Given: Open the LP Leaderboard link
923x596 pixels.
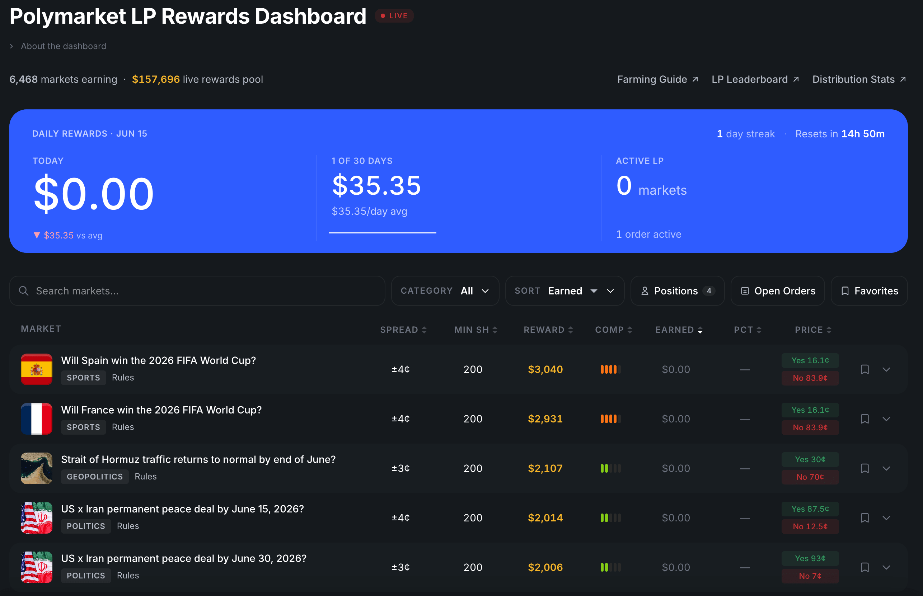Looking at the screenshot, I should click(755, 79).
